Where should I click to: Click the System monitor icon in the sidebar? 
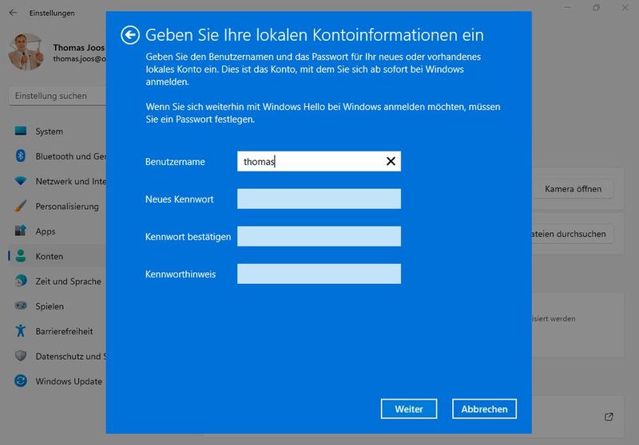pyautogui.click(x=21, y=131)
